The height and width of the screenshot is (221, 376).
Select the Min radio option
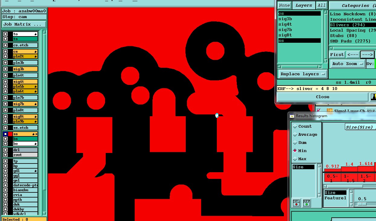300,151
